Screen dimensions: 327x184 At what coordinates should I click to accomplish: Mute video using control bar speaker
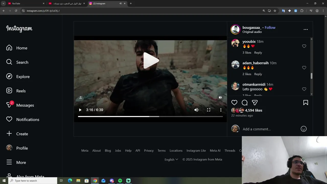pos(196,110)
